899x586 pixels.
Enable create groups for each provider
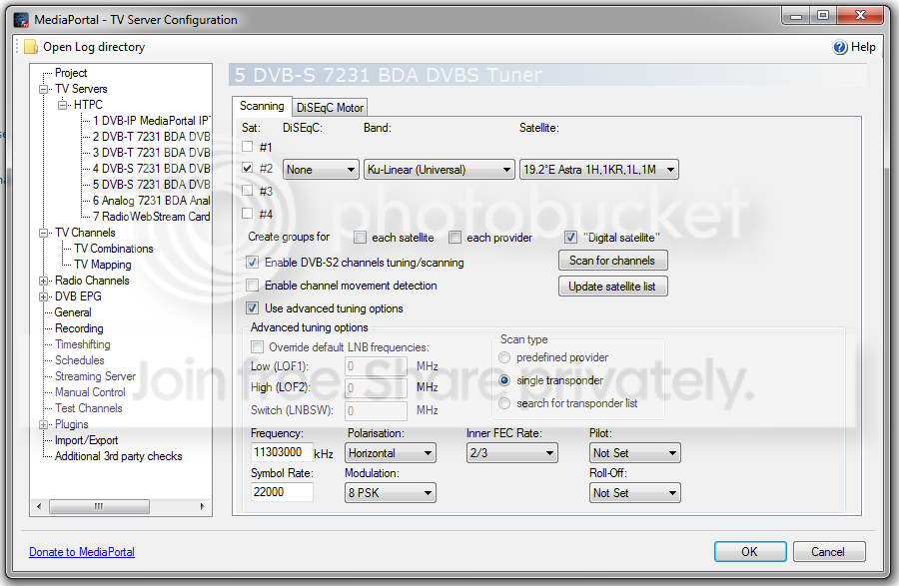(454, 238)
